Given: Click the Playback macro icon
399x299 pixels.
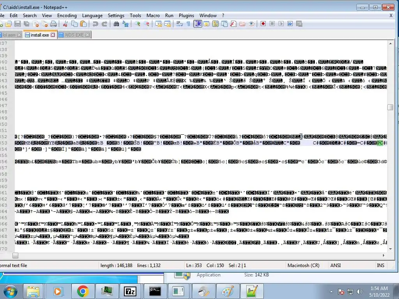Looking at the screenshot, I should (281, 24).
